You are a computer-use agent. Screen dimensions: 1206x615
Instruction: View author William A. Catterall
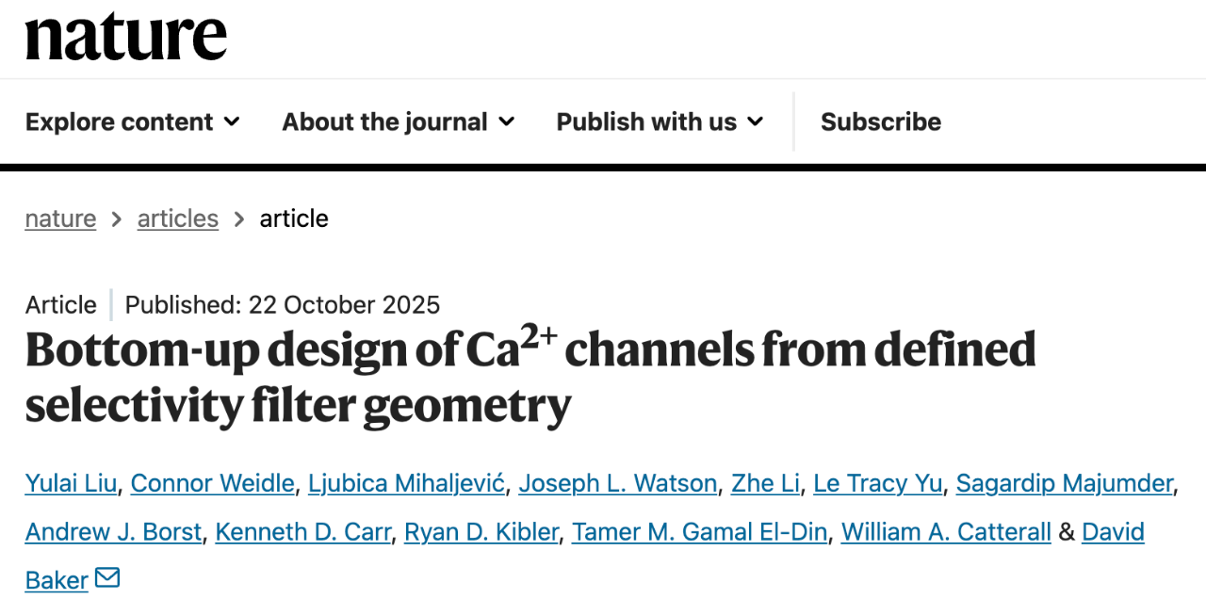pos(946,532)
